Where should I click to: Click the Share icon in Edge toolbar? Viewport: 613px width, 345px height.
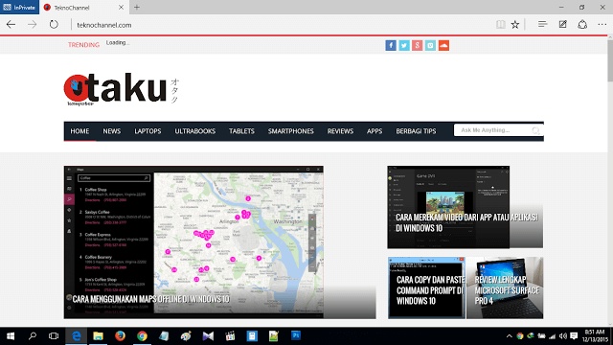(x=582, y=25)
